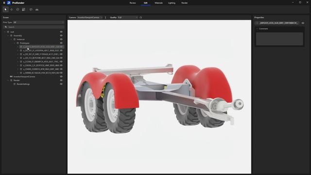This screenshot has height=175, width=311.
Task: Select the a_254000 prototype row
Action: point(41,69)
